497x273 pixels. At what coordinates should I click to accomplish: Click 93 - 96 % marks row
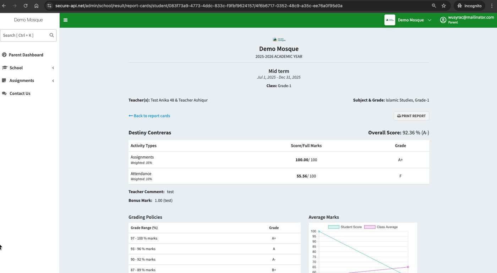pyautogui.click(x=214, y=249)
